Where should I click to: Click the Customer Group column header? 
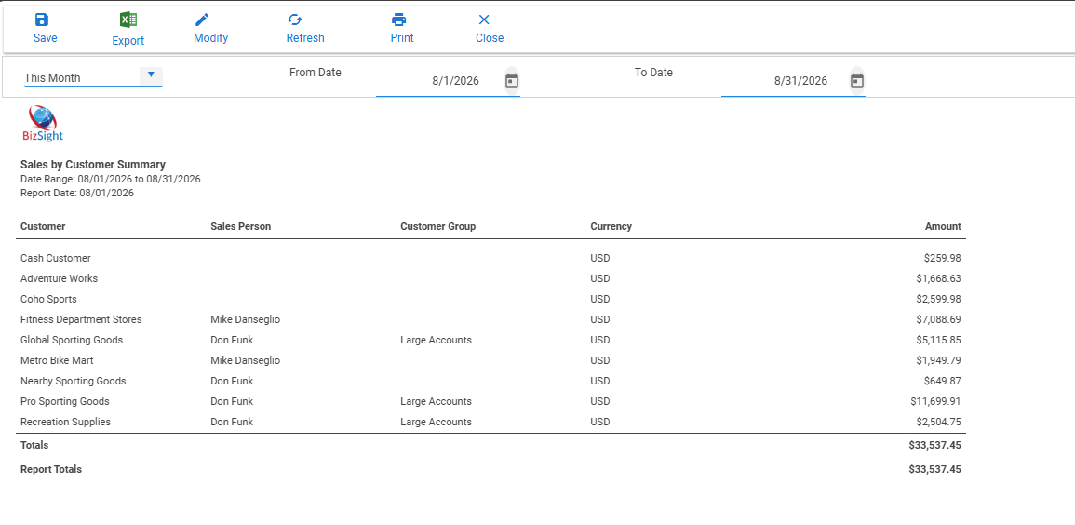click(x=438, y=226)
